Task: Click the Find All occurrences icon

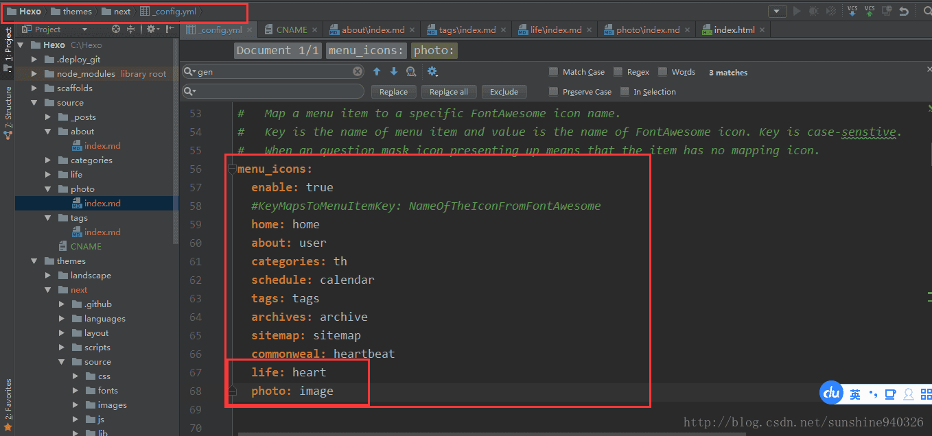Action: point(411,71)
